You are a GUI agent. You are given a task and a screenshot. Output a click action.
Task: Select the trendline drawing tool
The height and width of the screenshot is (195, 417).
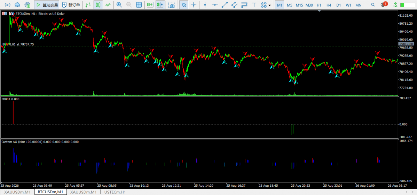(225, 5)
